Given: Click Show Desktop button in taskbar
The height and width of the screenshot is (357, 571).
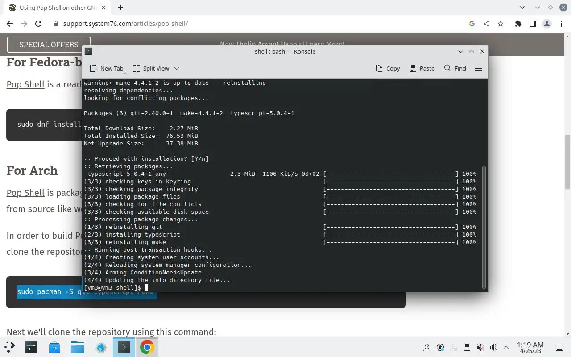Looking at the screenshot, I should tap(559, 347).
